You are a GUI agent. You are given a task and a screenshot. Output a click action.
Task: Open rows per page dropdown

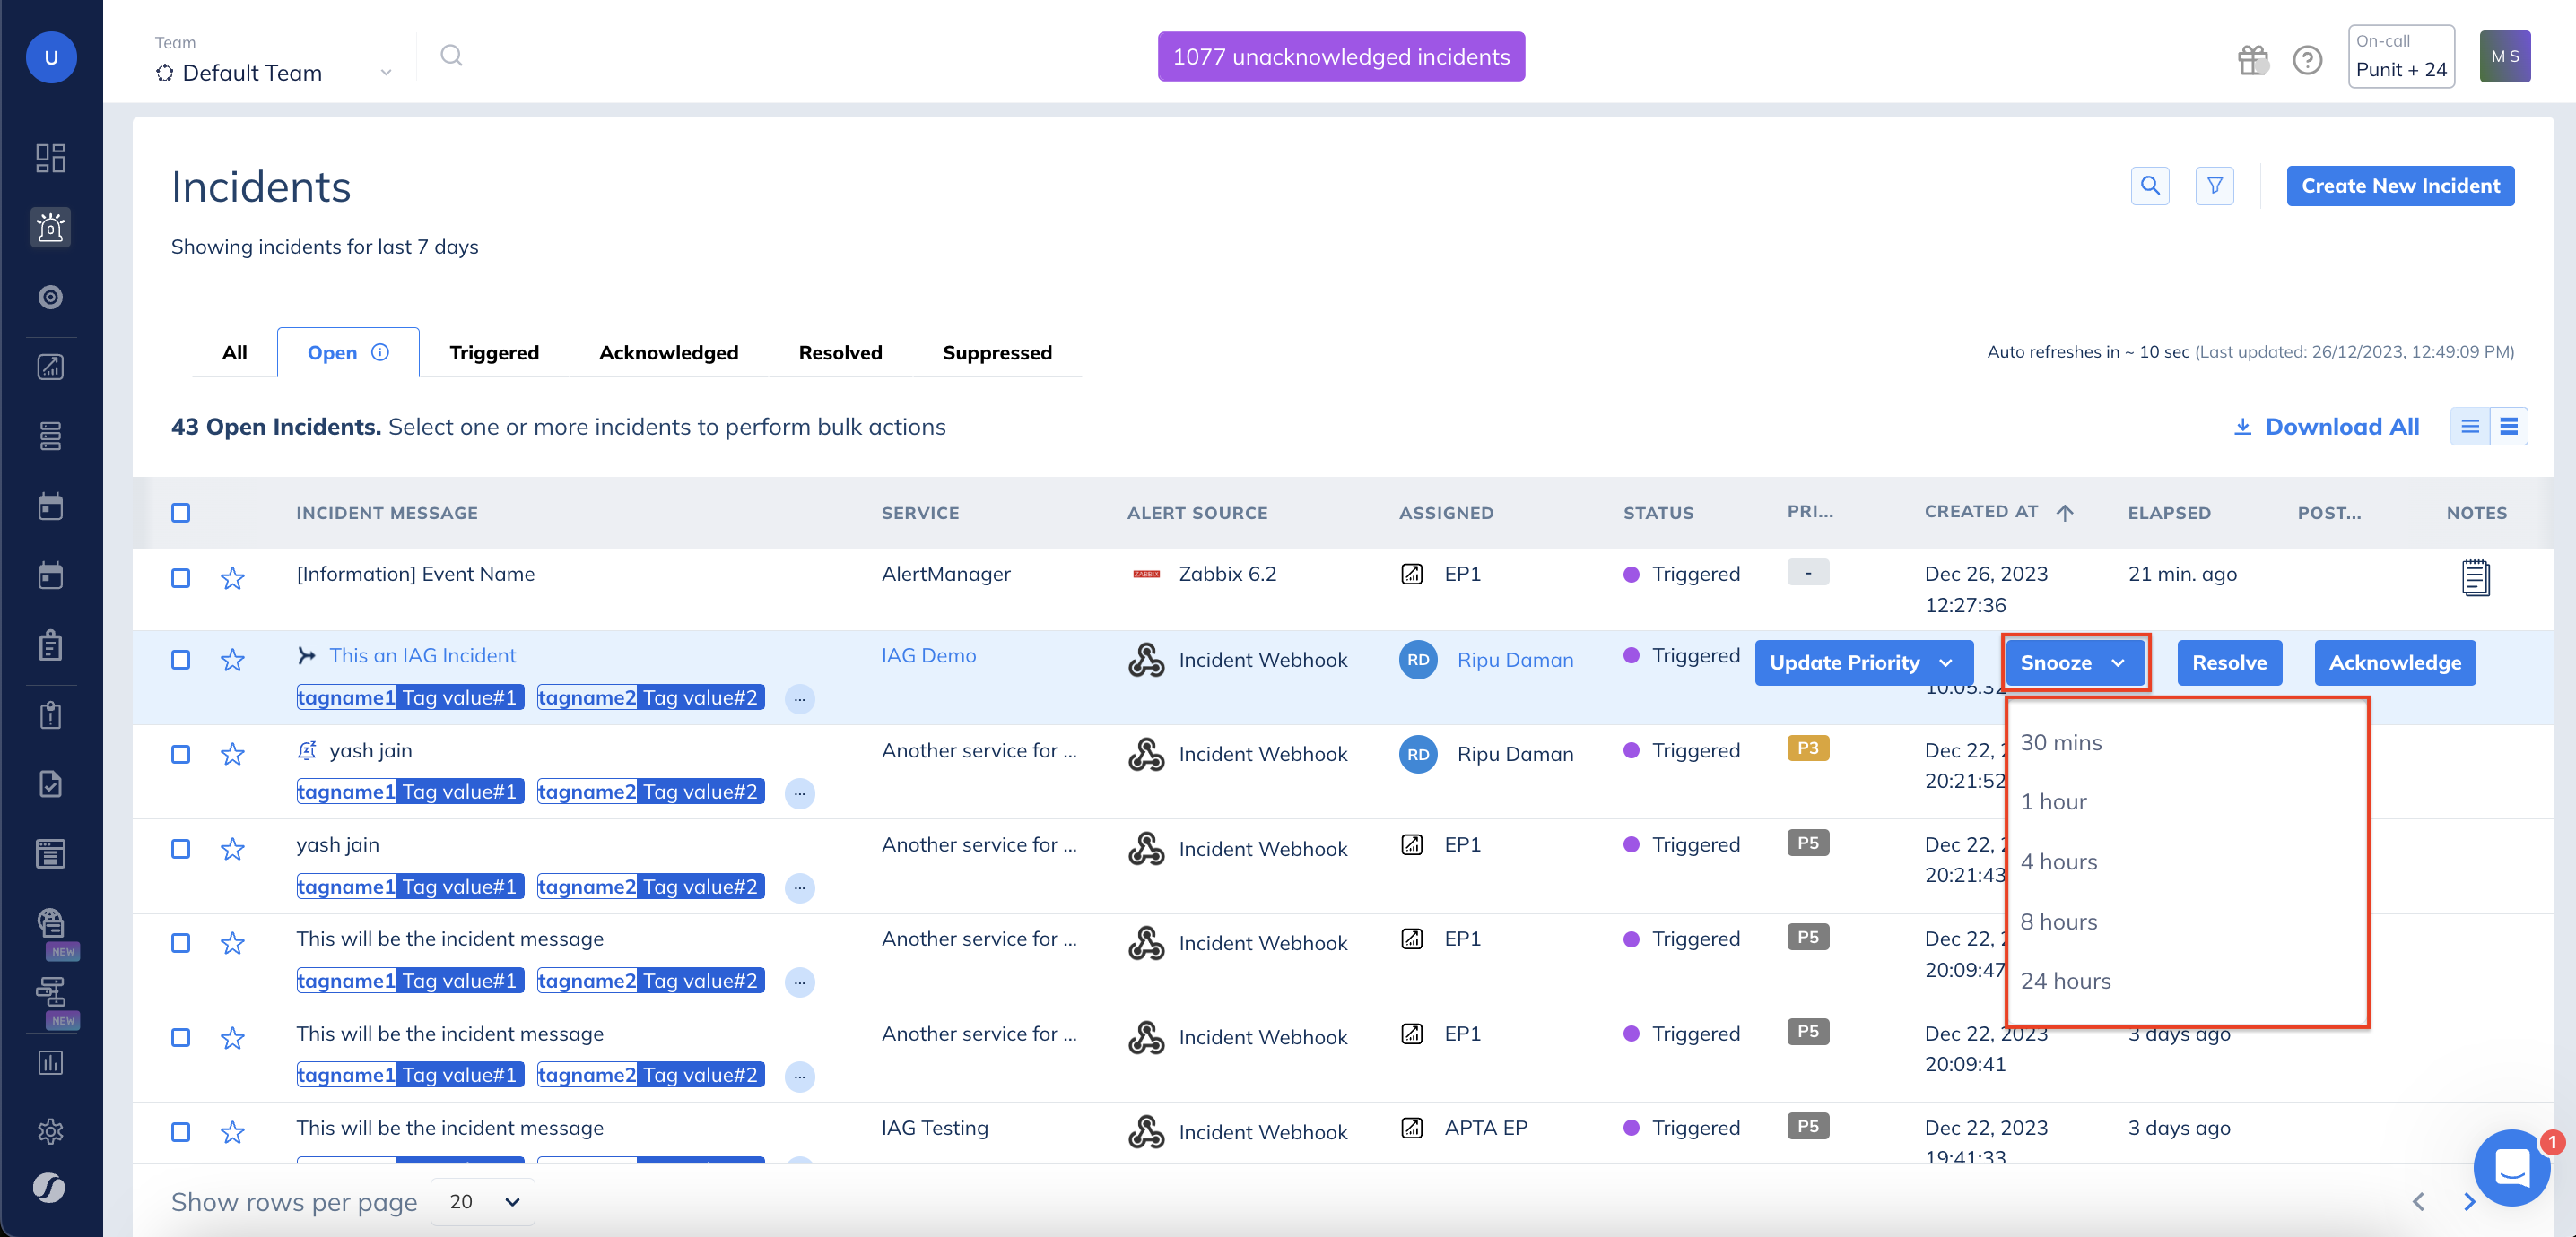483,1201
